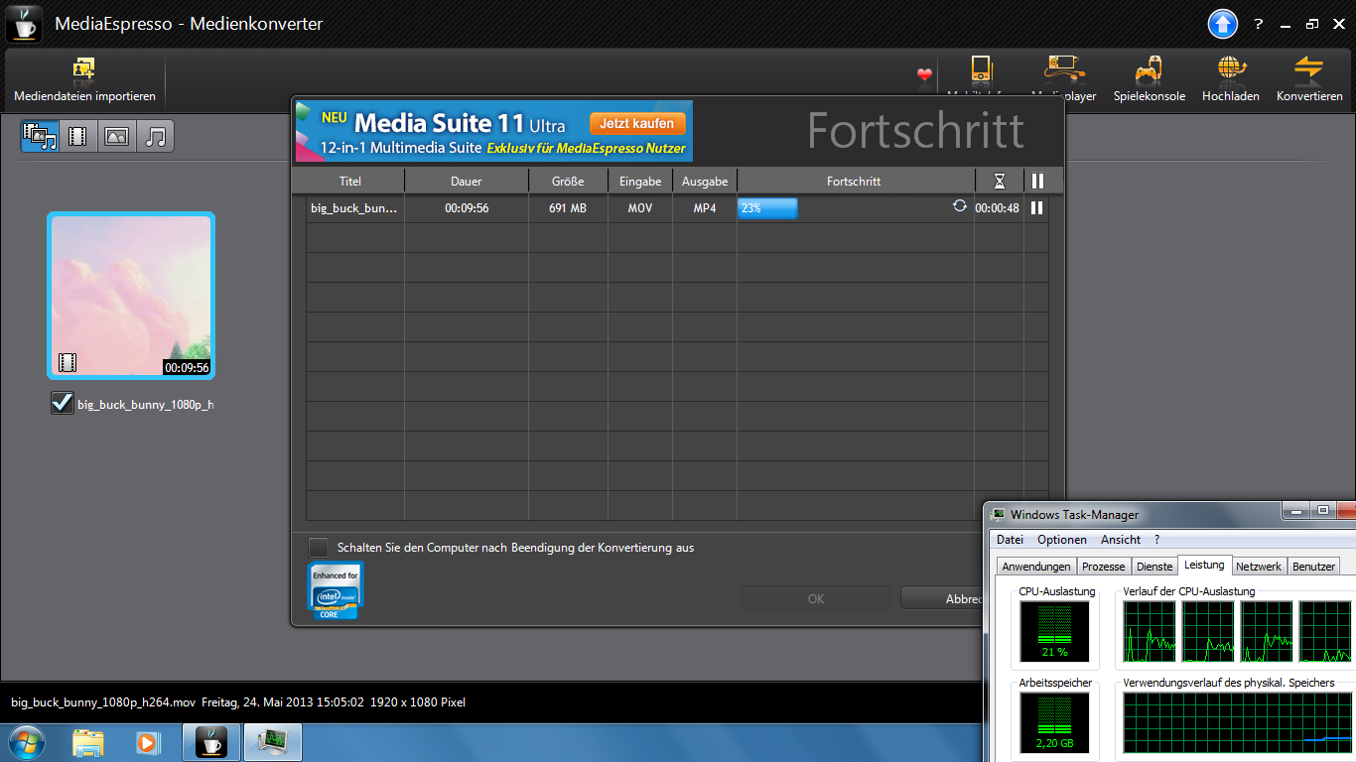Viewport: 1356px width, 762px height.
Task: Click the Ausgabe column header
Action: coord(705,181)
